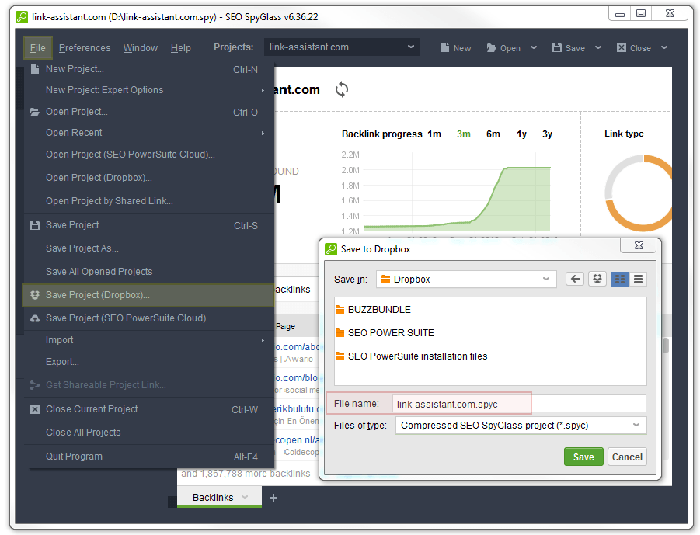Open the Projects dropdown showing link-assistant.com
This screenshot has height=535, width=700.
[x=342, y=47]
